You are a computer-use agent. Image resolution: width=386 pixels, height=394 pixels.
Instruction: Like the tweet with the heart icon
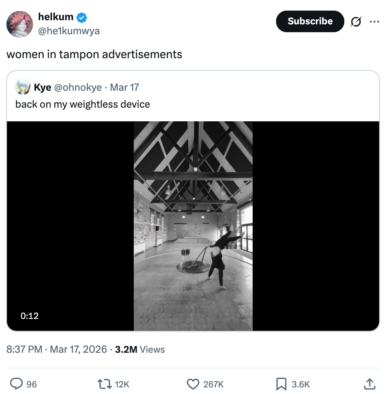193,384
